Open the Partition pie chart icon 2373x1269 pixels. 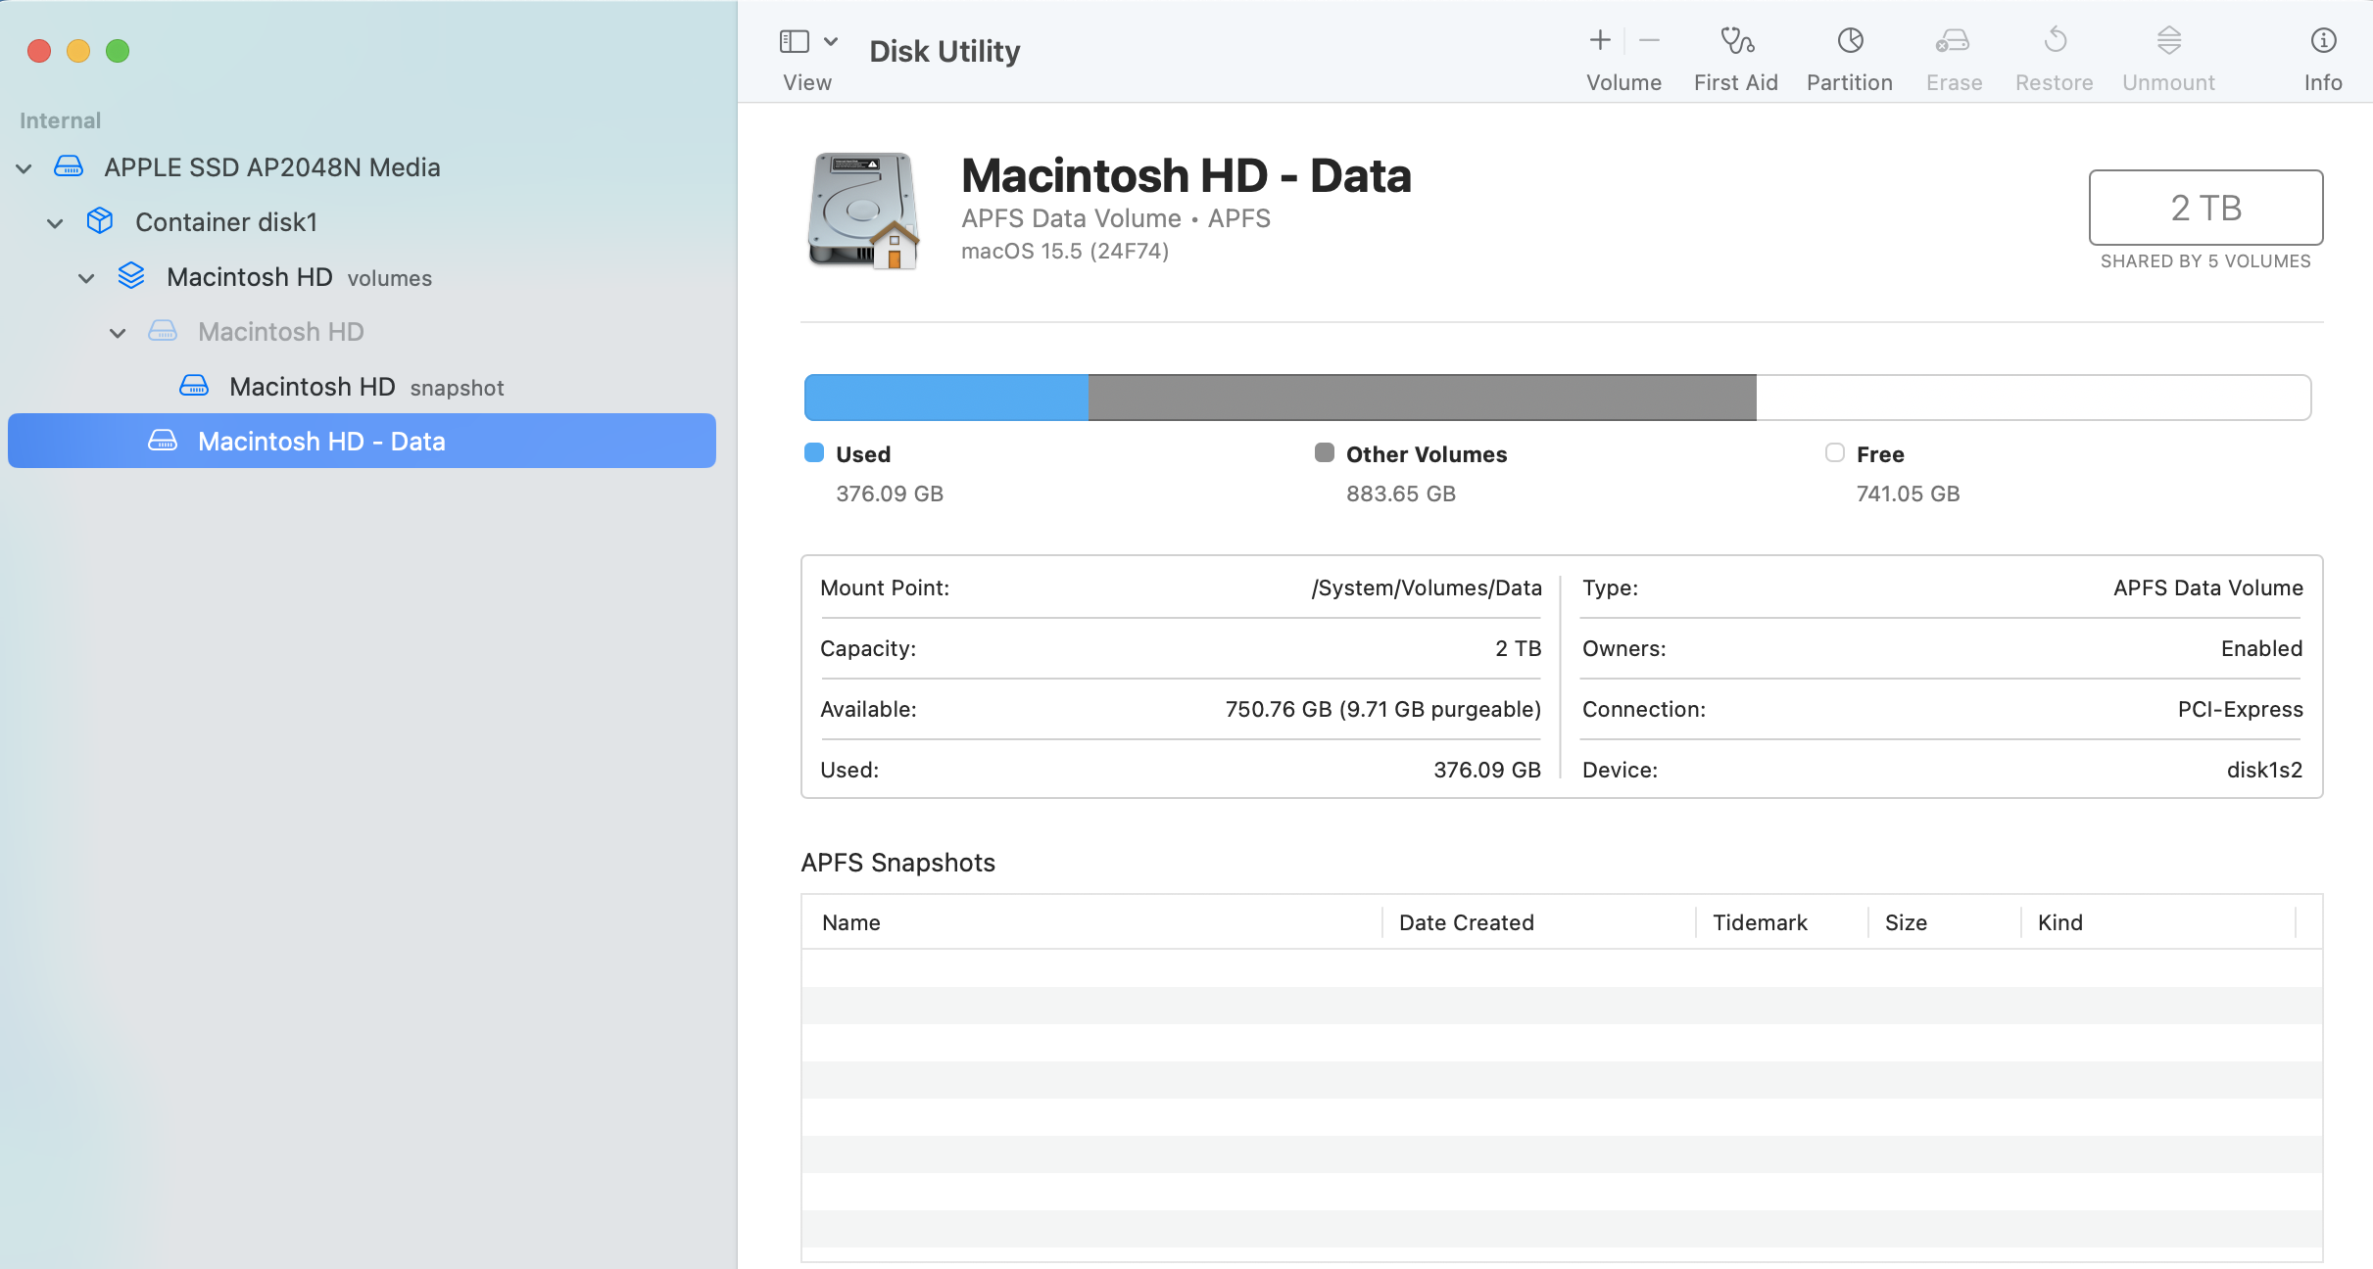coord(1850,40)
